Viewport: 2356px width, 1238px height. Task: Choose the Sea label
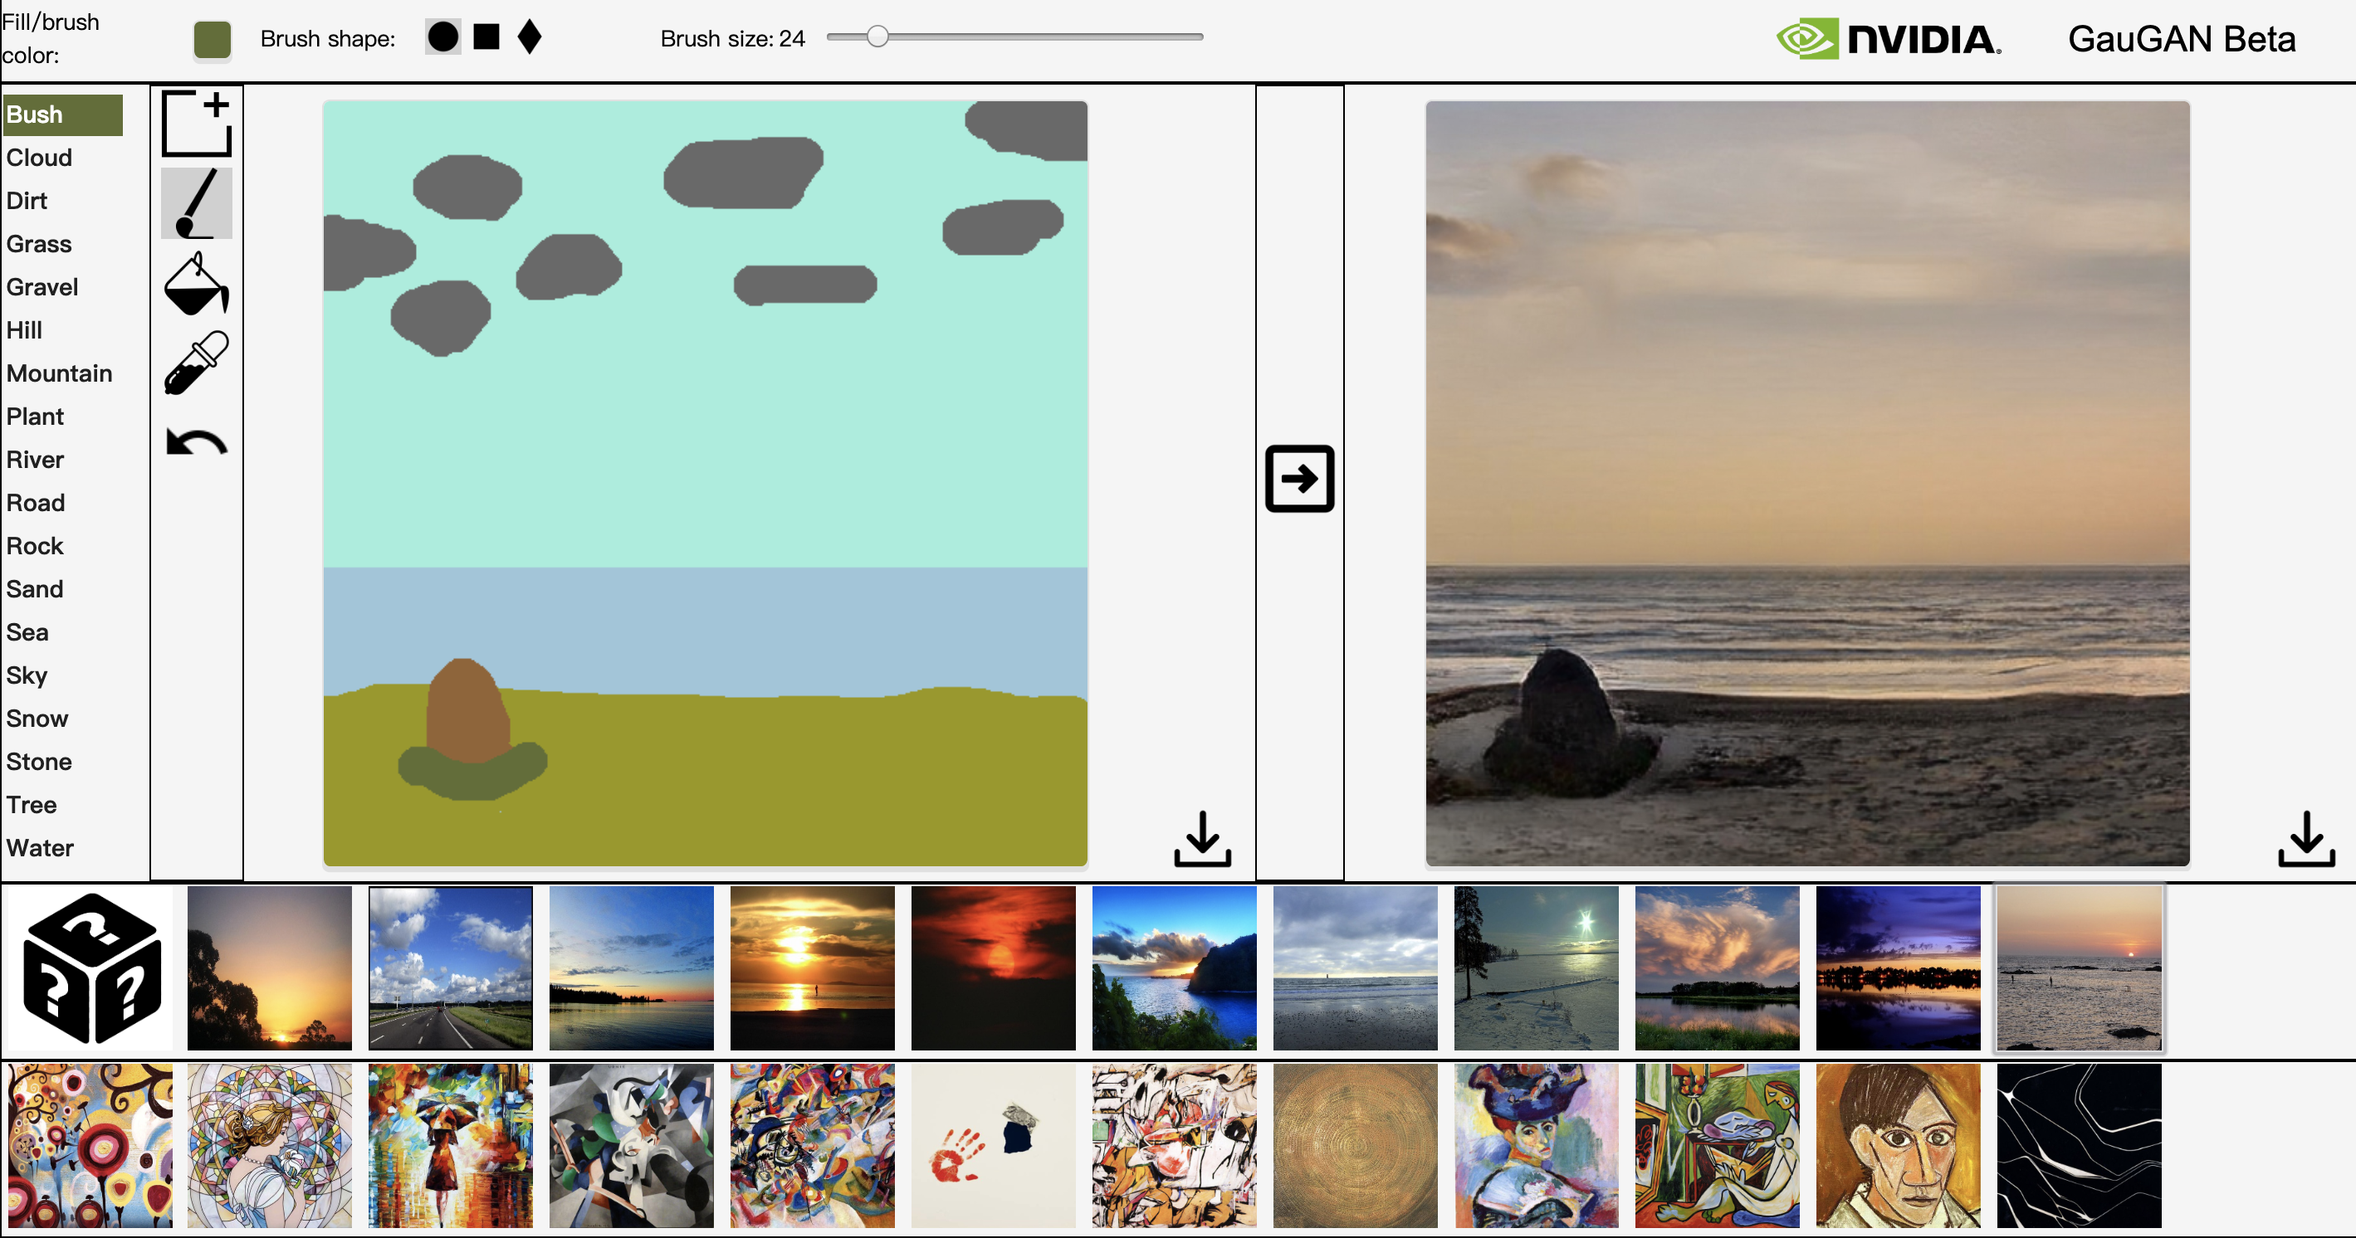tap(27, 631)
